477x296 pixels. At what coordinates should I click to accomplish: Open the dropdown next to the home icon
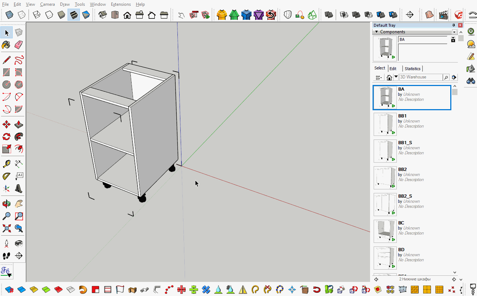pyautogui.click(x=396, y=77)
